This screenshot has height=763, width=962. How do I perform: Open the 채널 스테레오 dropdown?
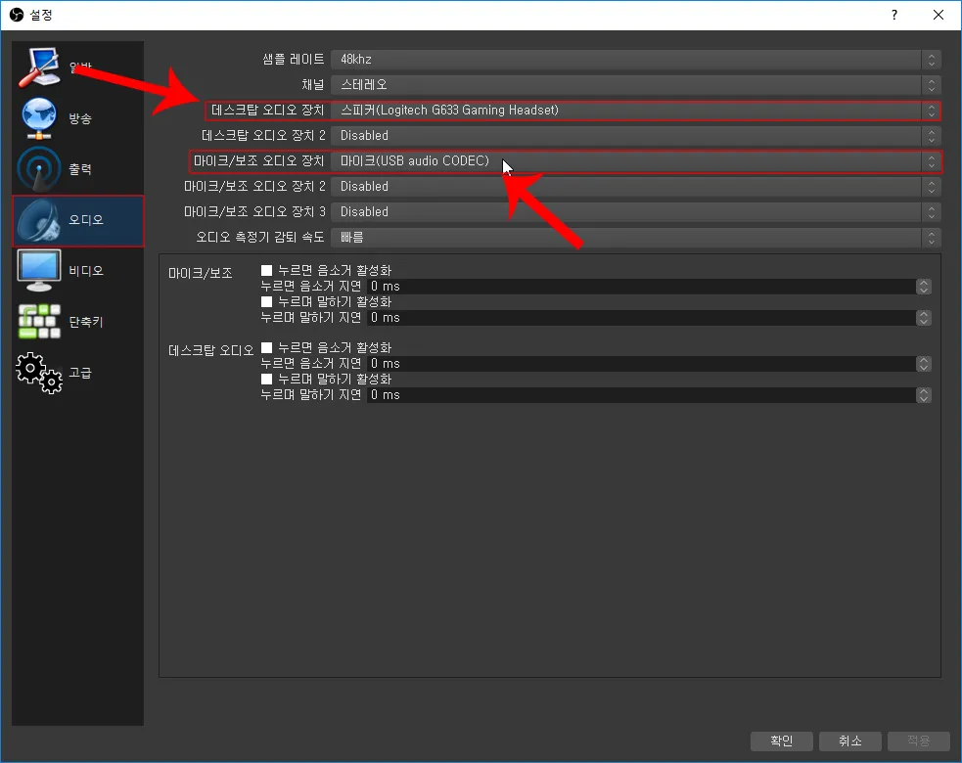tap(635, 85)
